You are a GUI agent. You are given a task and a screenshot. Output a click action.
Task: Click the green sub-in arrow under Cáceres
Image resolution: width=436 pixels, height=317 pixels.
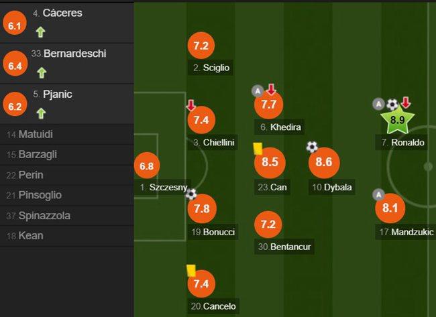pyautogui.click(x=41, y=32)
